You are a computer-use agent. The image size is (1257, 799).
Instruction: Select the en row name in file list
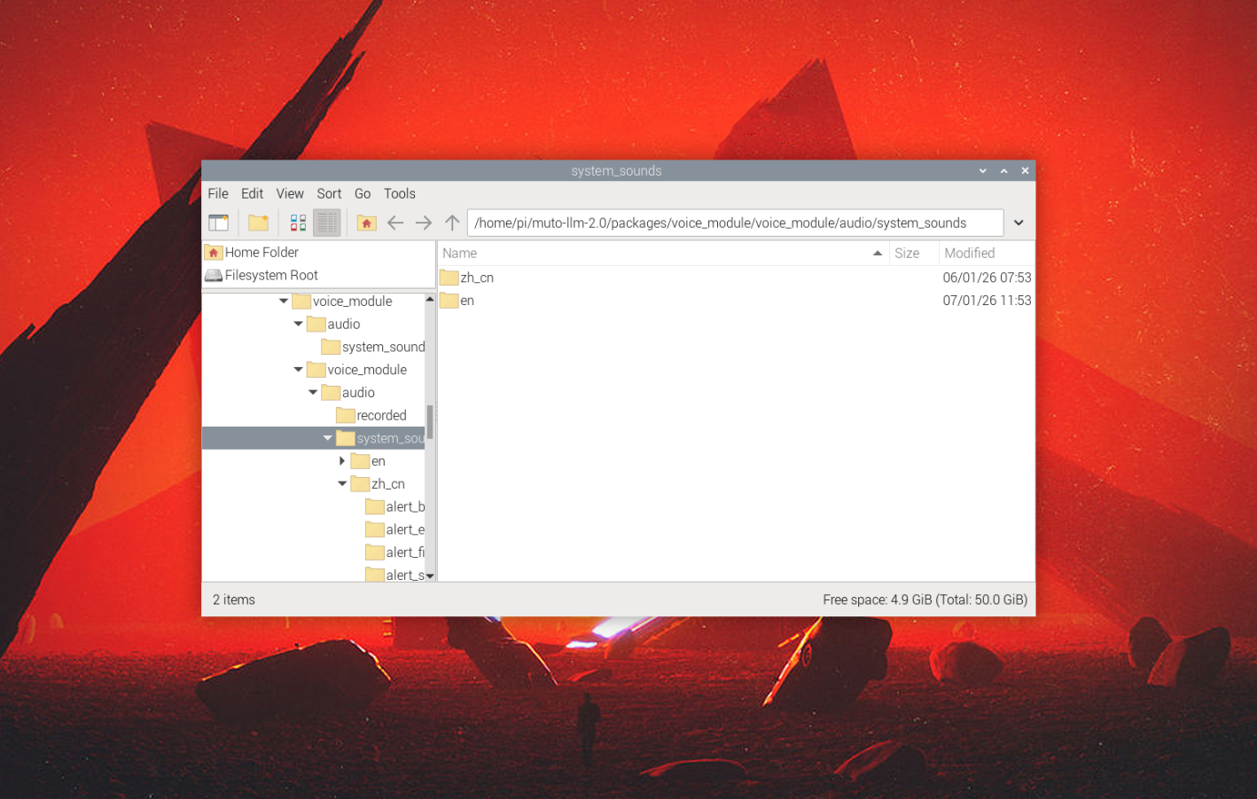coord(467,301)
